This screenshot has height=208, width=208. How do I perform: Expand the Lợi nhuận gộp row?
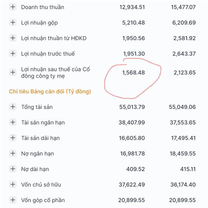[x=13, y=23]
